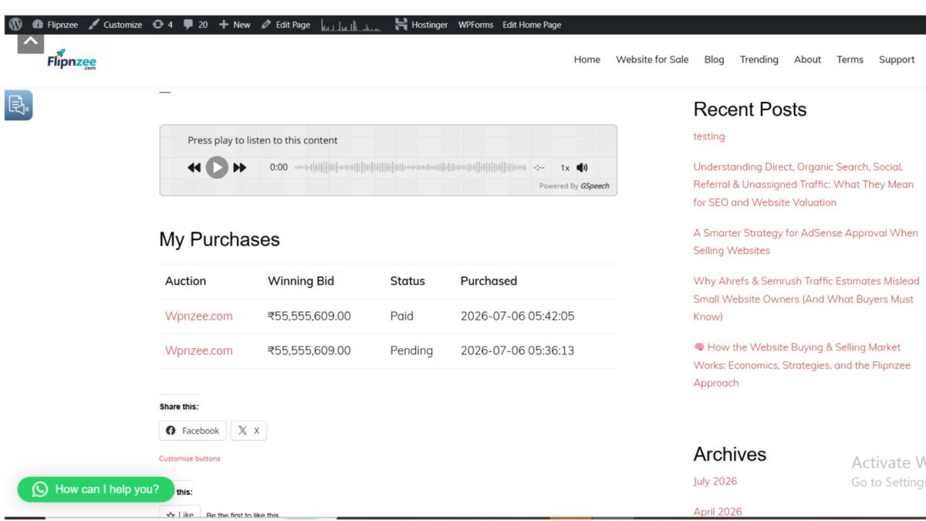Viewport: 926px width, 521px height.
Task: Change the 1x playback speed
Action: pos(565,167)
